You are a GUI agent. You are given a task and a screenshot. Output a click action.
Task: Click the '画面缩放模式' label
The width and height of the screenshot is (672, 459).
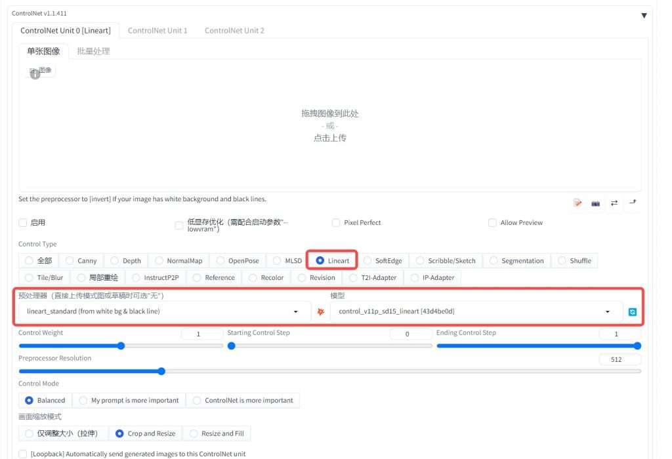[40, 416]
